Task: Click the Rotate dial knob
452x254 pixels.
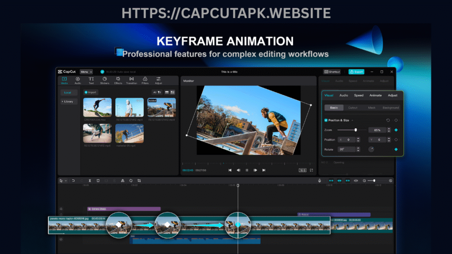Action: [x=371, y=149]
